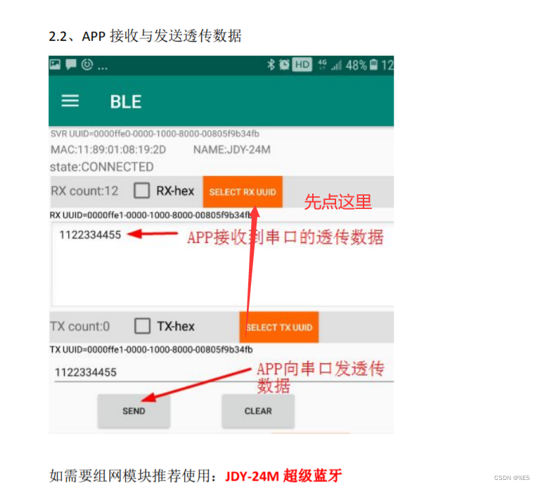
Task: Tap the chat bubble notification icon
Action: [x=71, y=64]
